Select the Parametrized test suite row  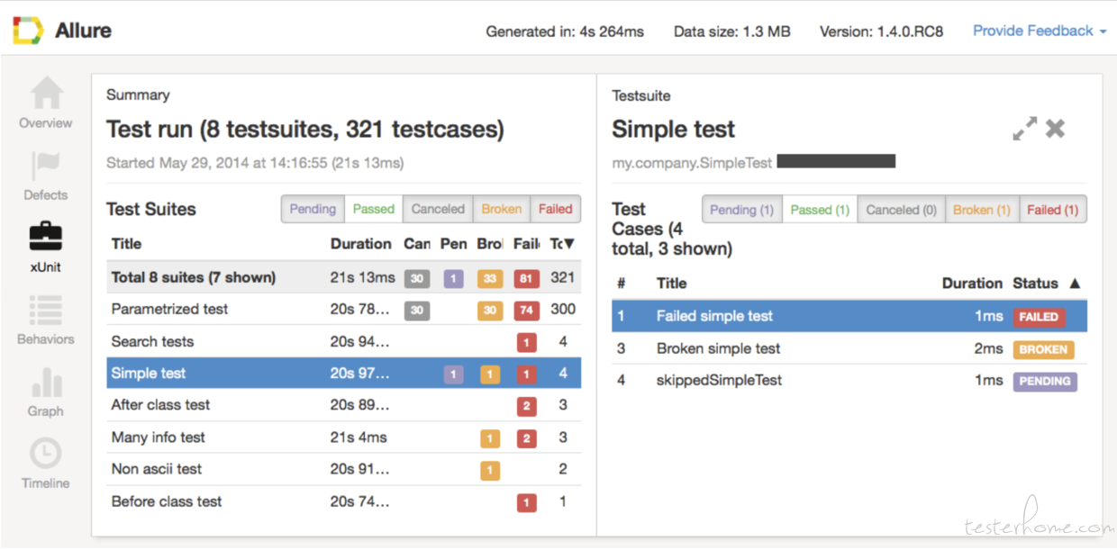[x=170, y=309]
